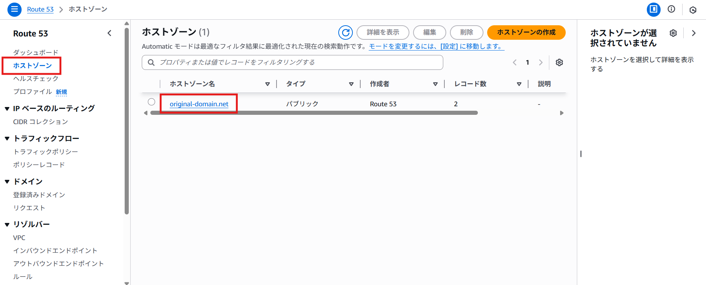The width and height of the screenshot is (706, 285).
Task: Click the Route 53 breadcrumb link
Action: [40, 9]
